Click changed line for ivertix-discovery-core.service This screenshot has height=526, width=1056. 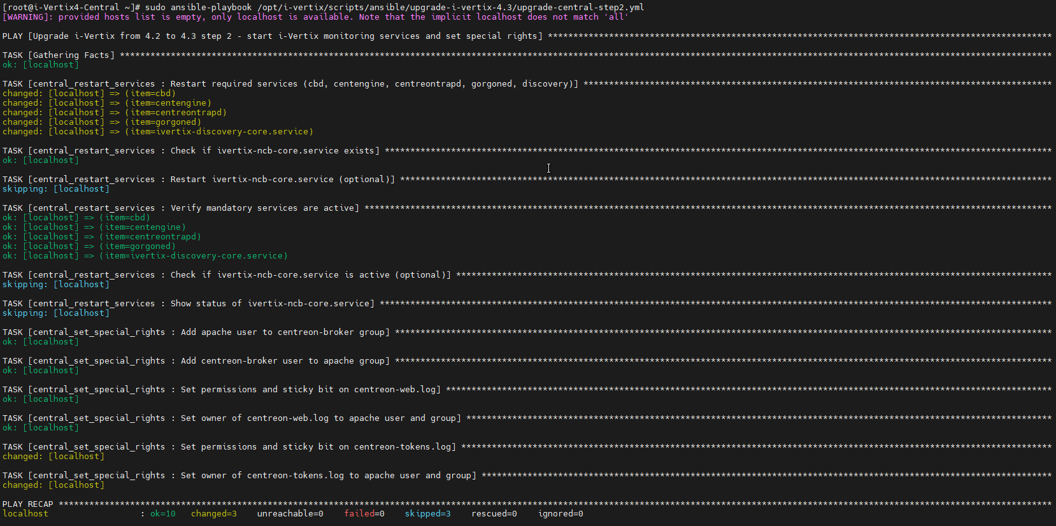tap(158, 132)
